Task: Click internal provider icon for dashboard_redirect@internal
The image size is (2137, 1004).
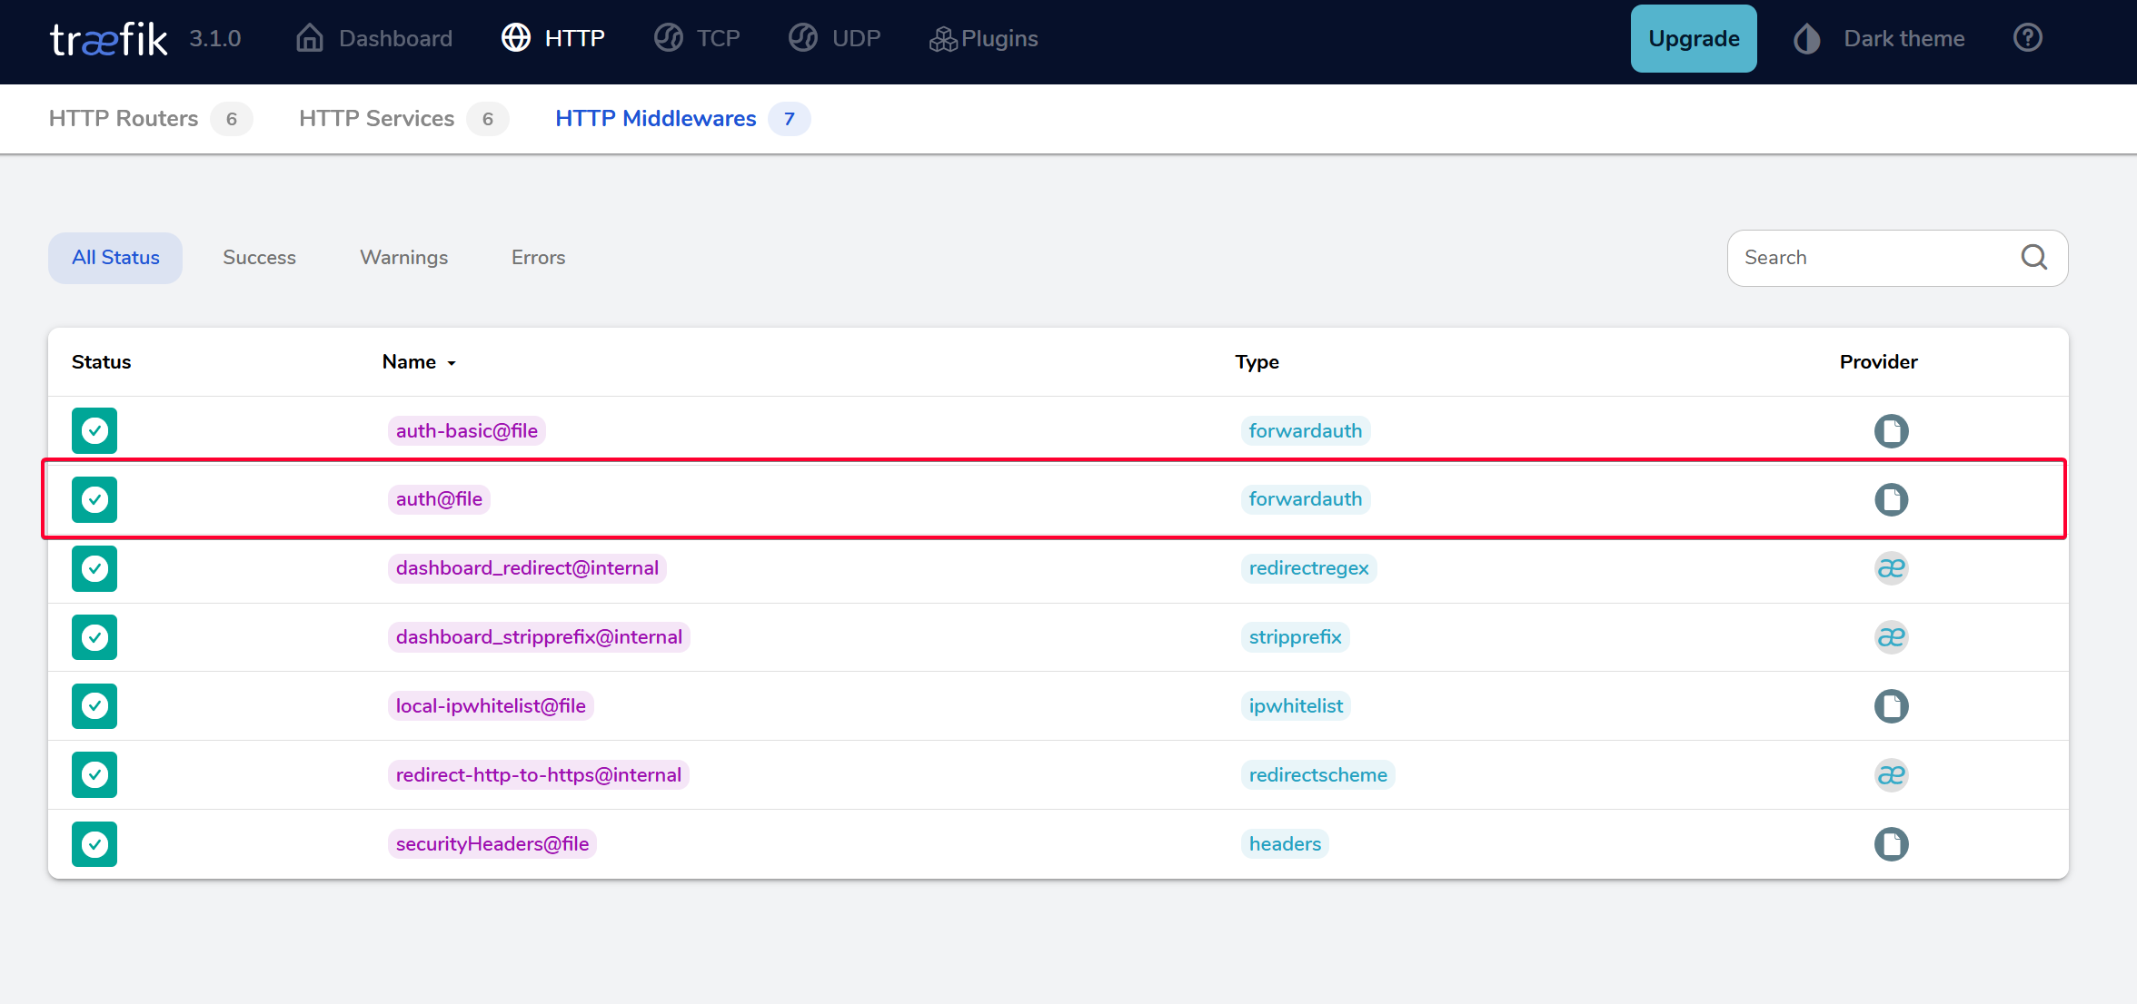Action: (1892, 568)
